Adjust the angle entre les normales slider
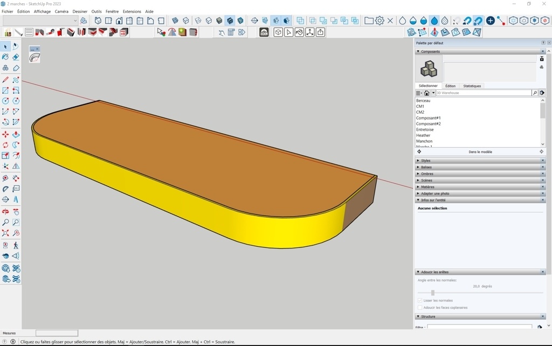The image size is (552, 346). click(433, 293)
